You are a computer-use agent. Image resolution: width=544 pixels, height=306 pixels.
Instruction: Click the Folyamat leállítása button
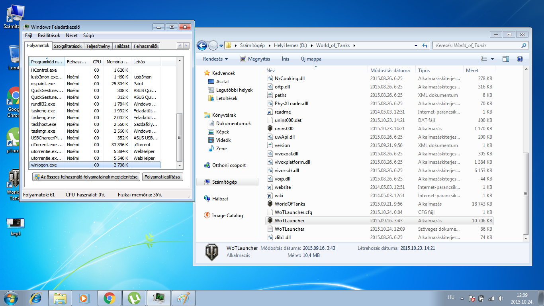coord(162,177)
